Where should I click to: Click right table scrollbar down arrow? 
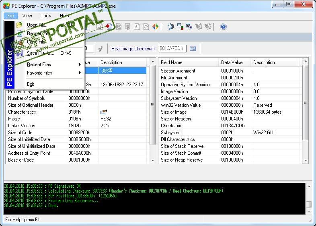pyautogui.click(x=306, y=161)
